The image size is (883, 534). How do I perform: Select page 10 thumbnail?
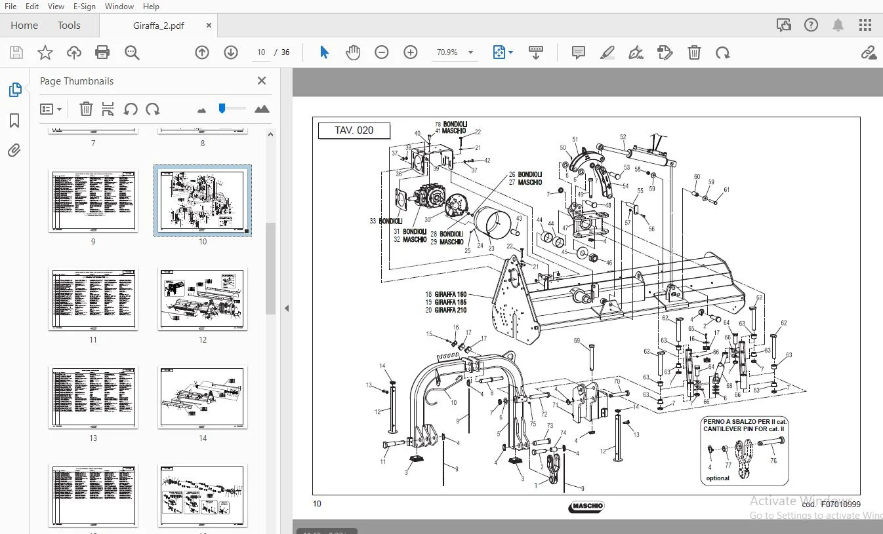(203, 200)
